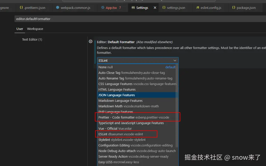Open Text Editor (1) category
Viewport: 266px width, 166px height.
32,40
